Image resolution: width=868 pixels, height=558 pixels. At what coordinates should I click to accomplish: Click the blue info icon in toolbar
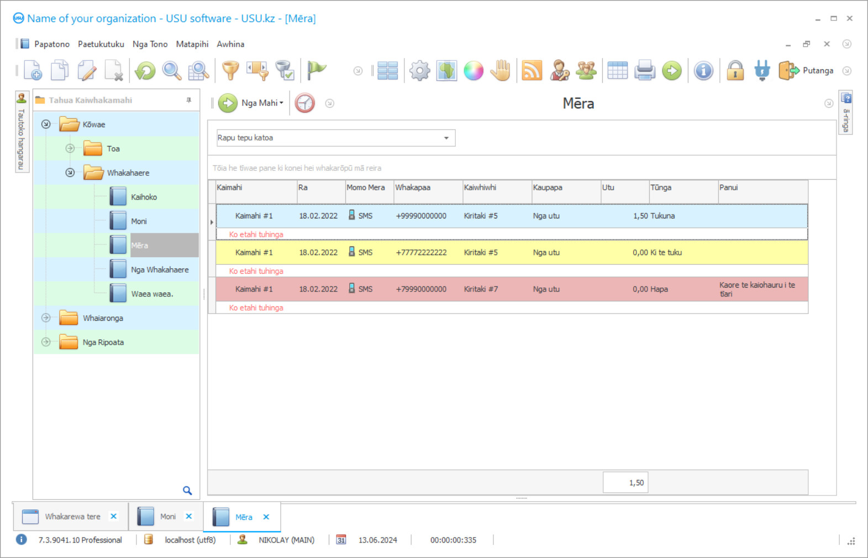pyautogui.click(x=703, y=71)
